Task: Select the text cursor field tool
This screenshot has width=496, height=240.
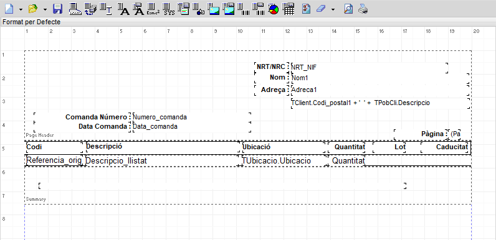Action: 106,9
